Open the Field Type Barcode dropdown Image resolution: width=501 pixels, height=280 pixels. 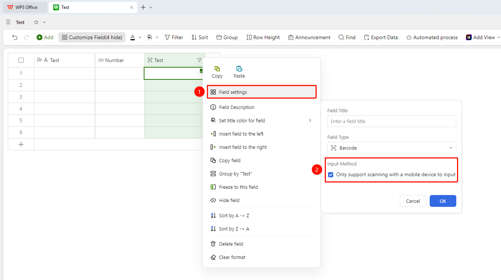392,148
